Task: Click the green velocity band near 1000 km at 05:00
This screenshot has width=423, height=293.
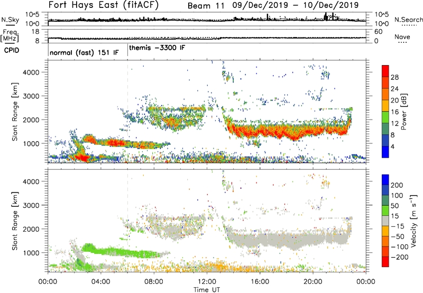Action: tap(114, 251)
